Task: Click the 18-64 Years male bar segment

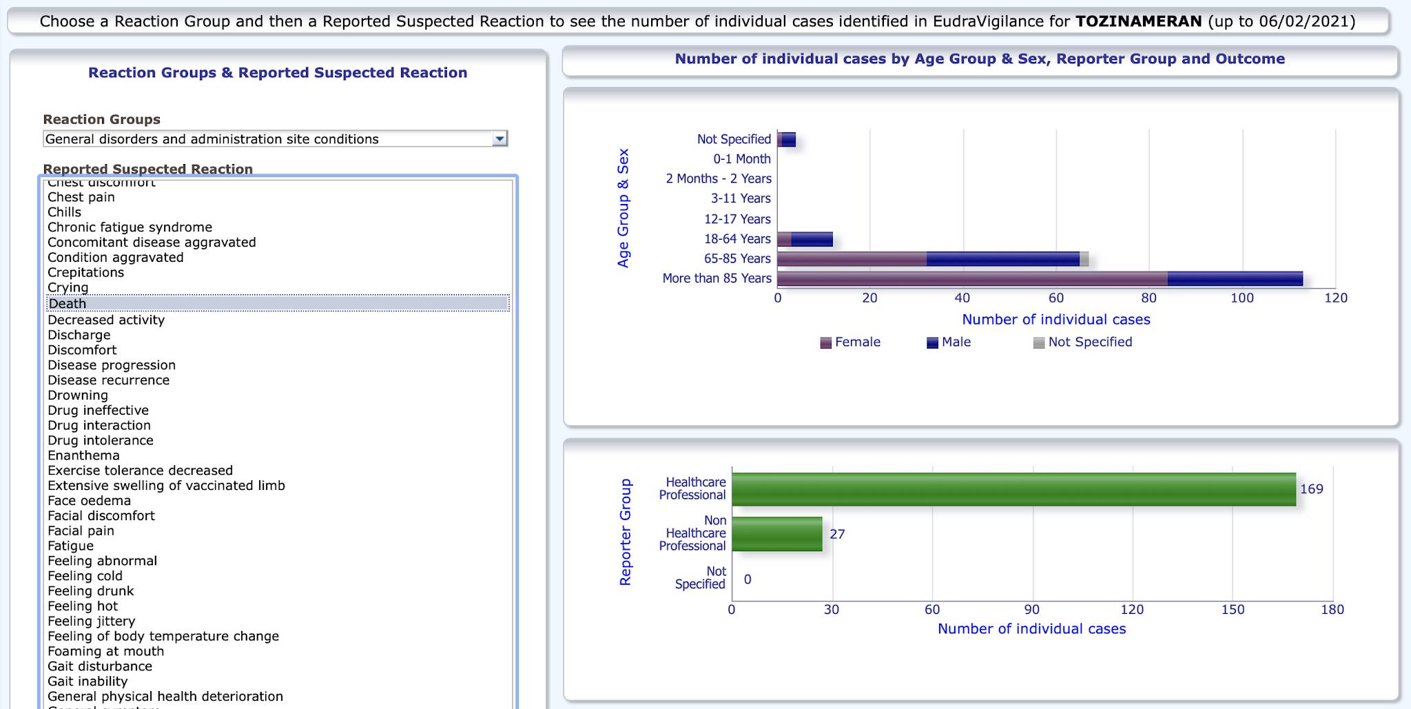Action: point(812,240)
